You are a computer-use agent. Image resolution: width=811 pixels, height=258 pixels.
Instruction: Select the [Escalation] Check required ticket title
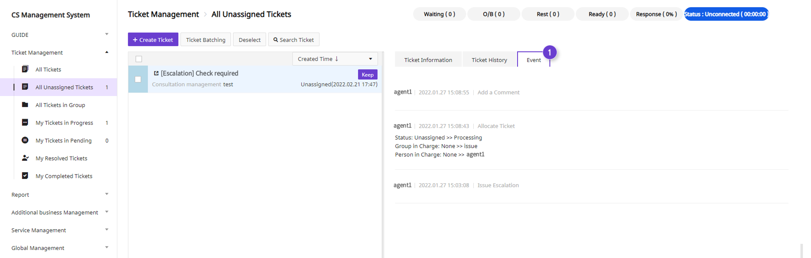click(x=200, y=73)
